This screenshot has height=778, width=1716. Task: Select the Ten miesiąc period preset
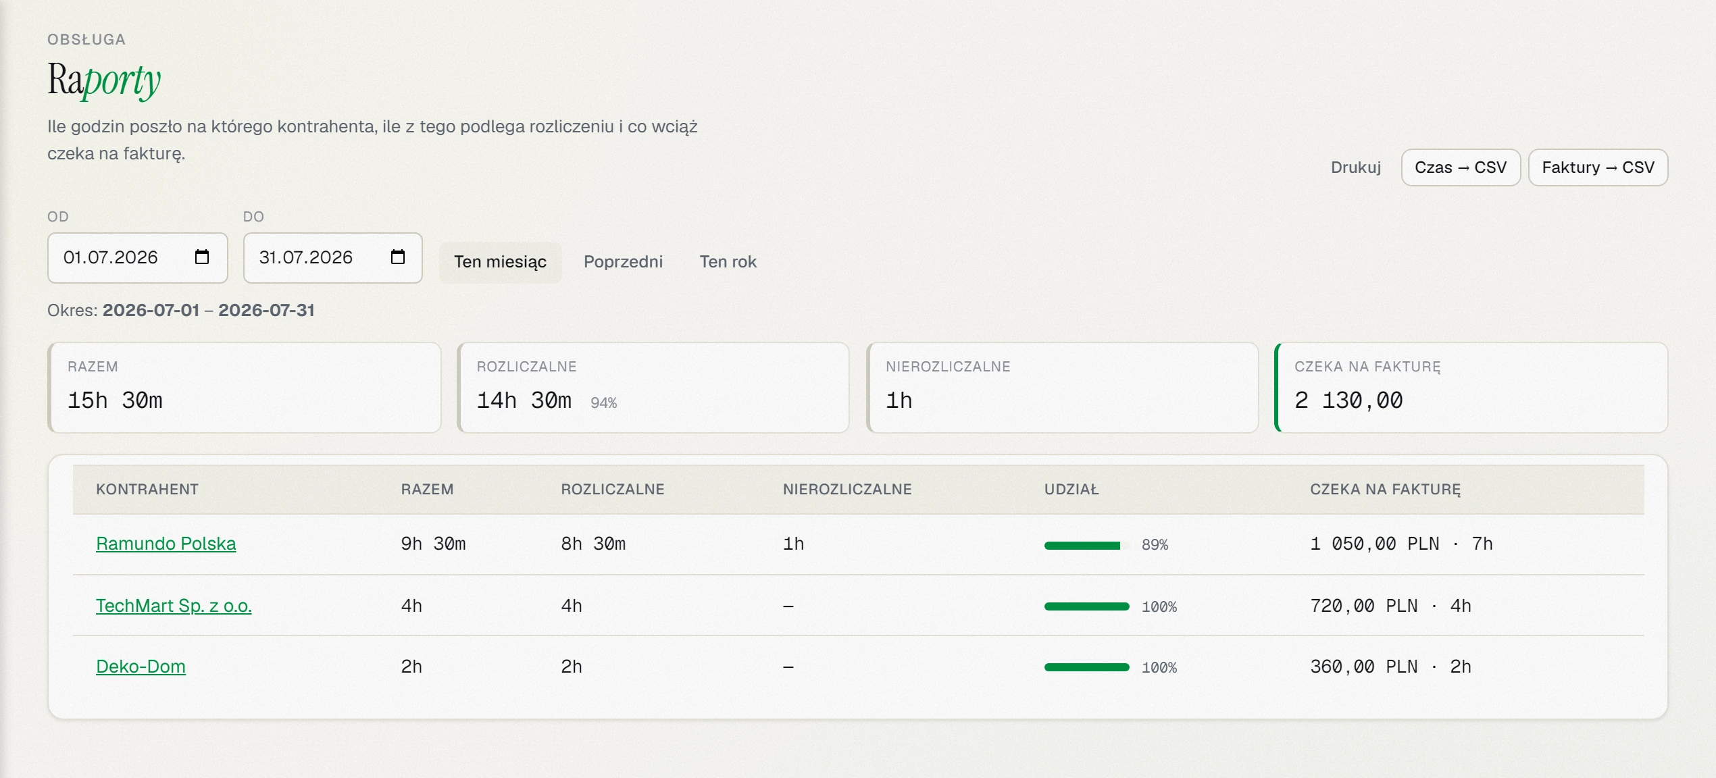pyautogui.click(x=500, y=262)
